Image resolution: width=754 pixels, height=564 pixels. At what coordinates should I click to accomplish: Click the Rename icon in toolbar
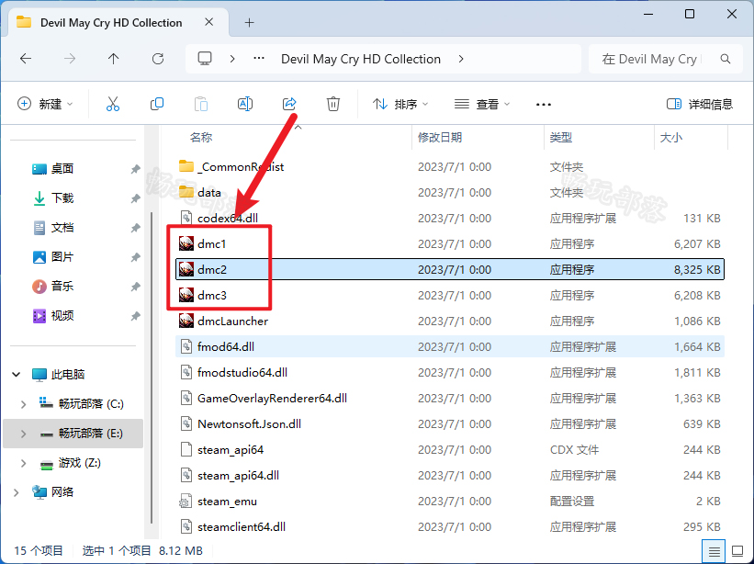pos(245,104)
